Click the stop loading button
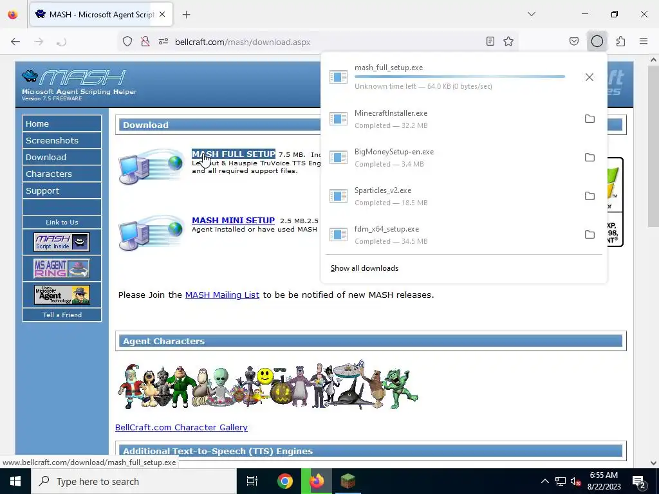This screenshot has width=659, height=494. [61, 42]
